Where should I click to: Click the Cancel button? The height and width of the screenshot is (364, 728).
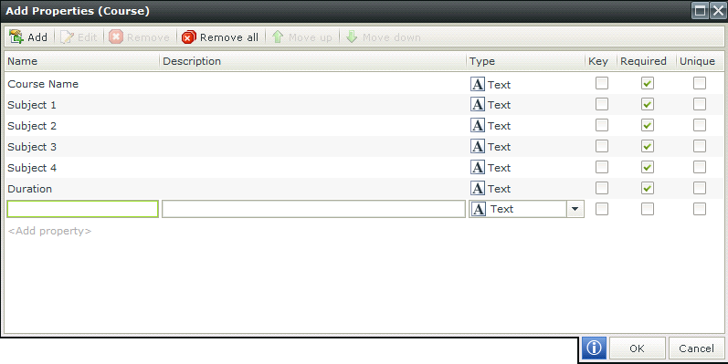(696, 348)
